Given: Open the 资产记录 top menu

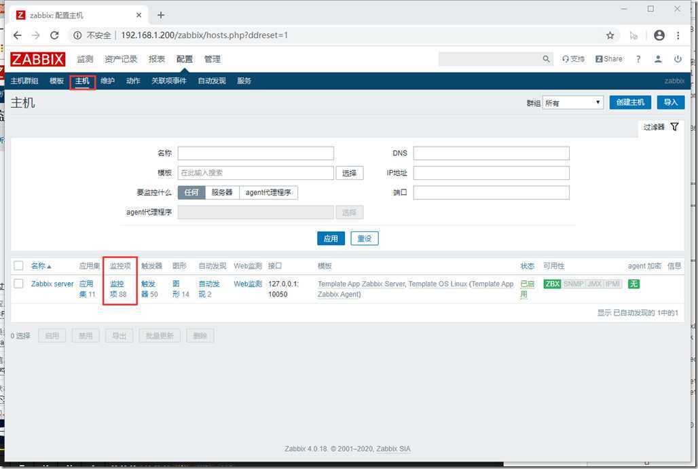Looking at the screenshot, I should click(121, 59).
